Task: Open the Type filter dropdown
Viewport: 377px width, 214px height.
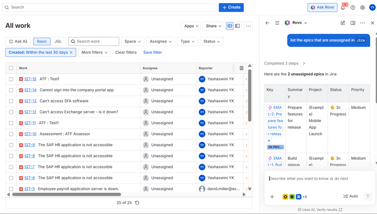Action: [x=188, y=41]
